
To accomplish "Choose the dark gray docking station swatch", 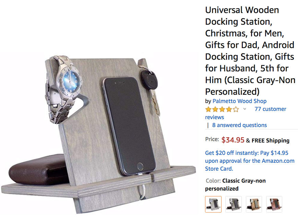I will [x=234, y=204].
